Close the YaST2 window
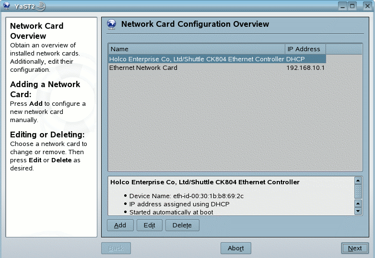This screenshot has width=375, height=258. [367, 6]
